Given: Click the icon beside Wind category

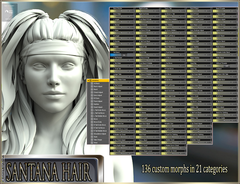Looking at the screenshot, I should coord(92,143).
